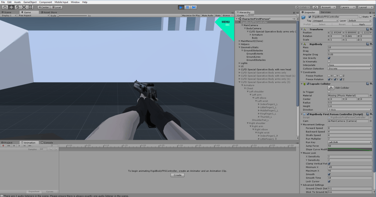Go to next animation keyframe
Image resolution: width=376 pixels, height=197 pixels.
(x=24, y=146)
